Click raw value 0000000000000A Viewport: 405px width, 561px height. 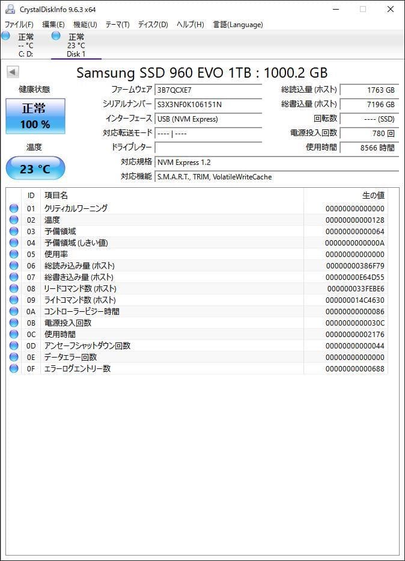pyautogui.click(x=355, y=243)
